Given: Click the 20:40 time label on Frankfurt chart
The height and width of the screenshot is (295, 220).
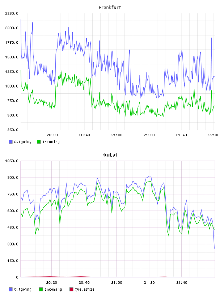Looking at the screenshot, I should 84,135.
